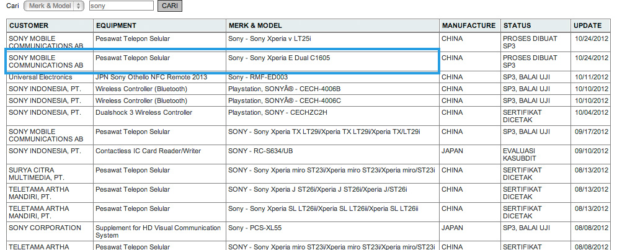Click SURYA CITRA MULTIMEDIA, PT. customer cell
Image resolution: width=617 pixels, height=250 pixels.
tap(50, 174)
